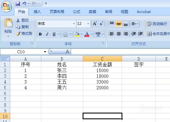Click the Paste clipboard icon

click(x=8, y=23)
